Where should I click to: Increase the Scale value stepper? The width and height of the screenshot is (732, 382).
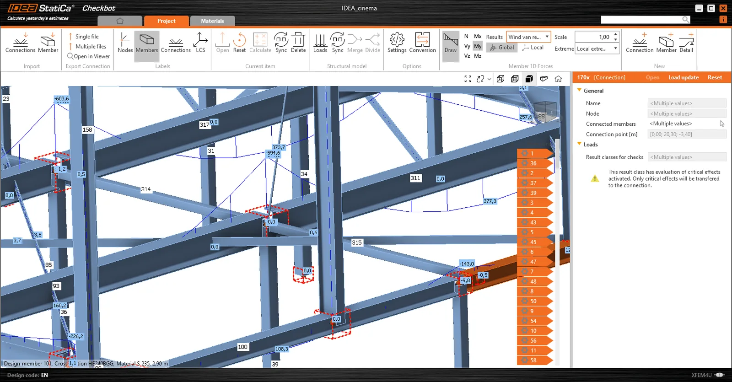(616, 34)
